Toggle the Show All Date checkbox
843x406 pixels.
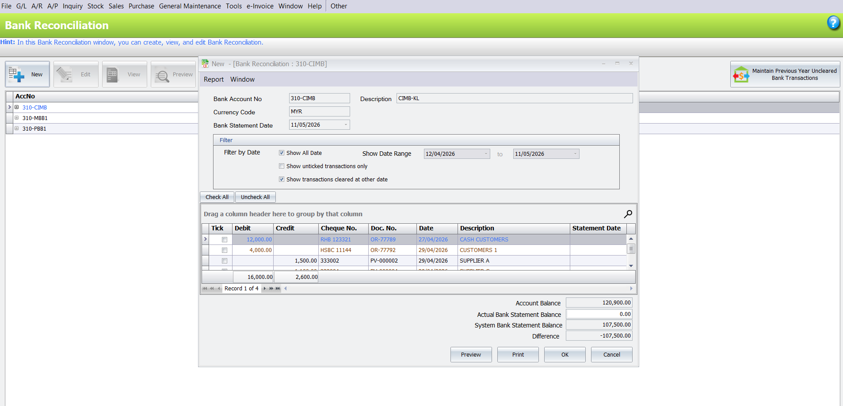282,153
